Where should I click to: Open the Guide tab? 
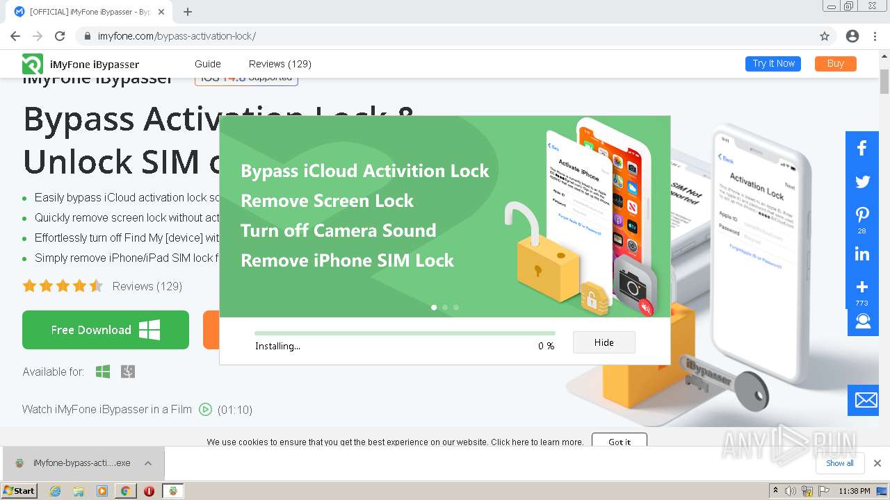coord(208,64)
